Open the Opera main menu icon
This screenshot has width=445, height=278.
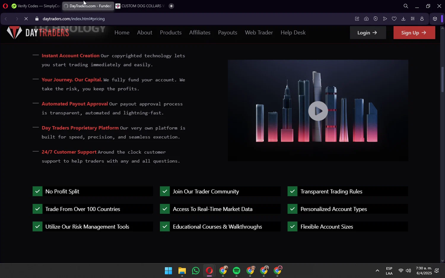[5, 6]
